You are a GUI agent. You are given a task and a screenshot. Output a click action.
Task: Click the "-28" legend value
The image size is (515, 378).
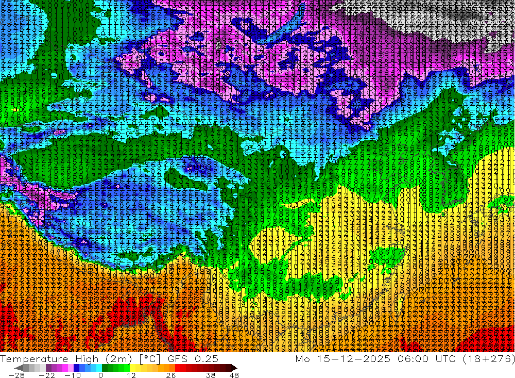(16, 375)
